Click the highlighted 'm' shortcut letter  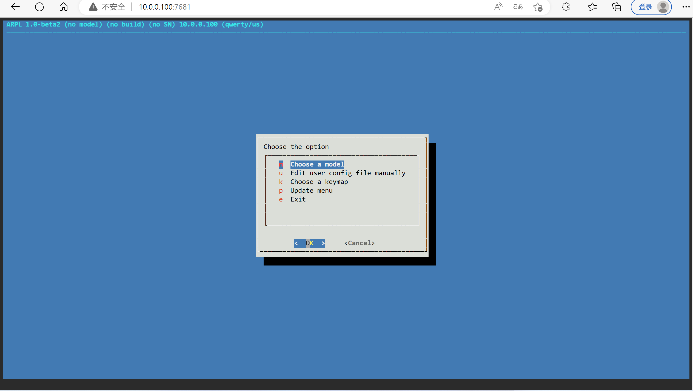coord(281,165)
